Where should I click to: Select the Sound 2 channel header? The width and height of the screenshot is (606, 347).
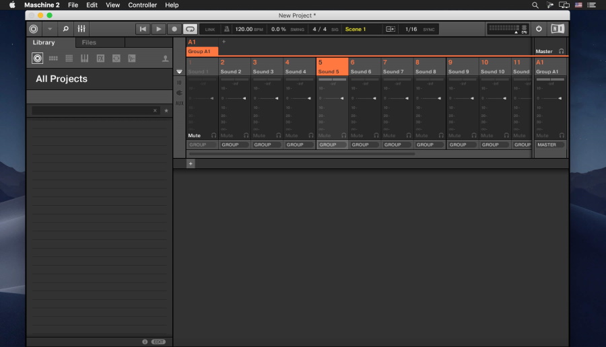coord(234,67)
